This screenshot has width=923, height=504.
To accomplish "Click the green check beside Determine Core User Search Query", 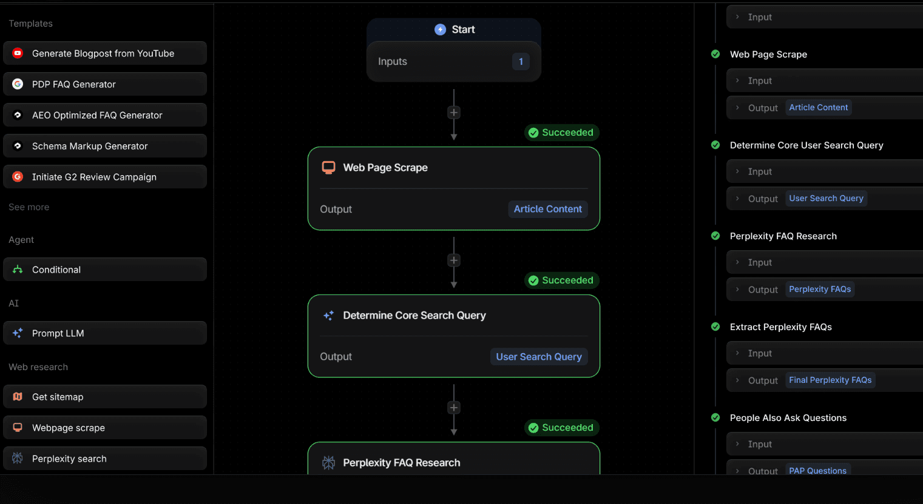I will [715, 145].
